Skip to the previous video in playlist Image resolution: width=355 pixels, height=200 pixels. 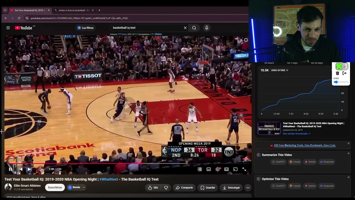21,169
